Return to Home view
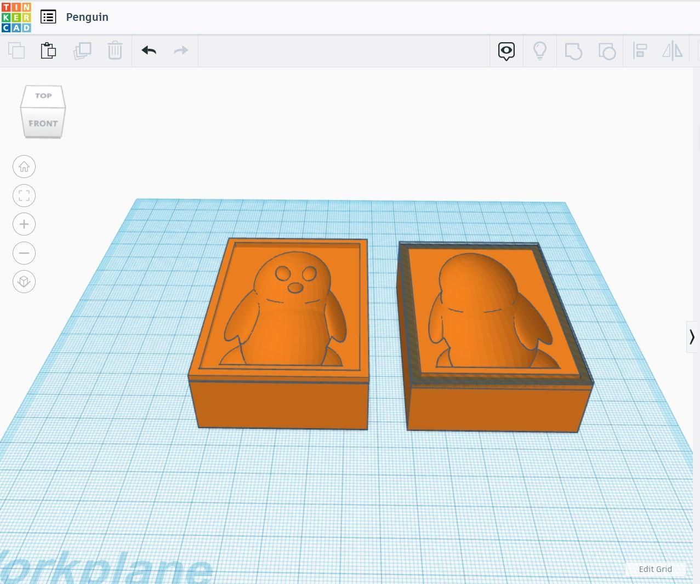The height and width of the screenshot is (584, 700). click(24, 166)
